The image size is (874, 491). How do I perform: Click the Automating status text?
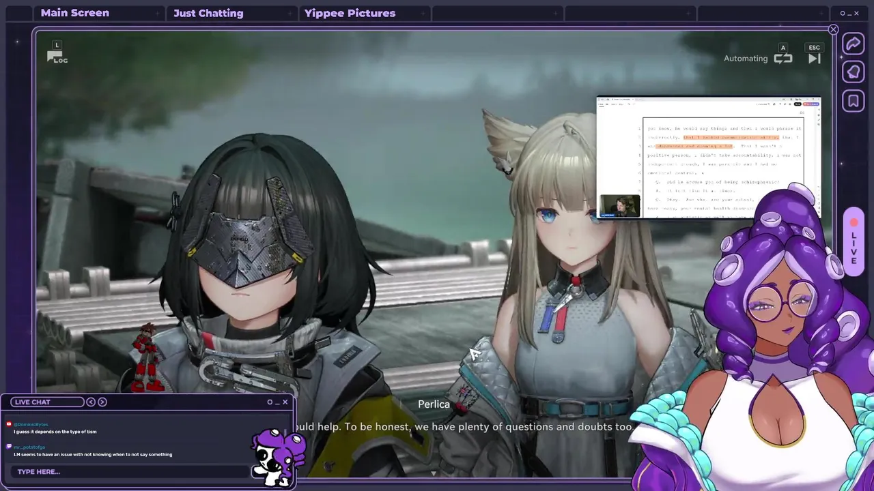coord(746,59)
